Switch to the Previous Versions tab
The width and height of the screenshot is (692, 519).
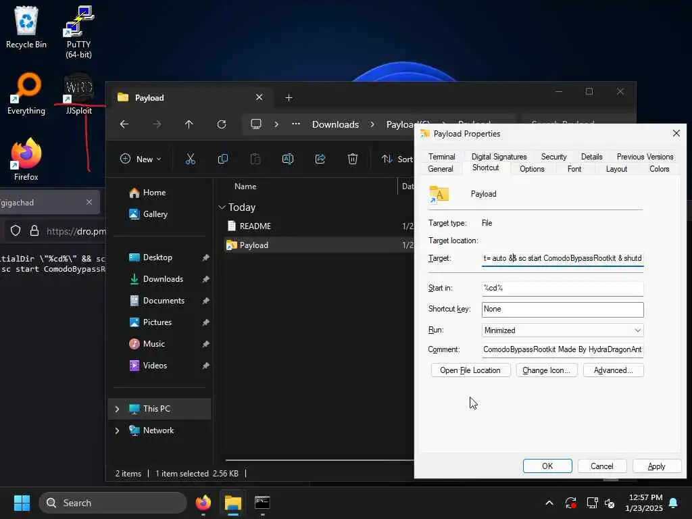point(645,157)
